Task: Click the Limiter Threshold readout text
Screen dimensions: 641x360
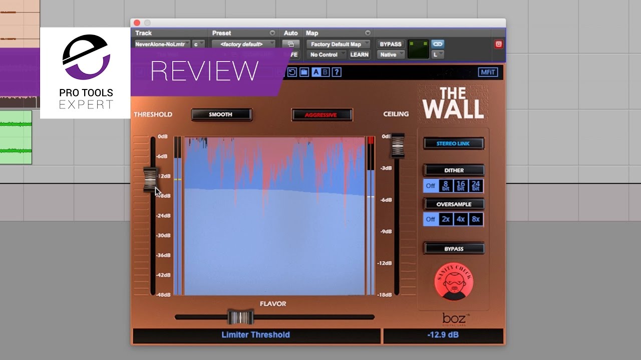Action: pyautogui.click(x=256, y=335)
